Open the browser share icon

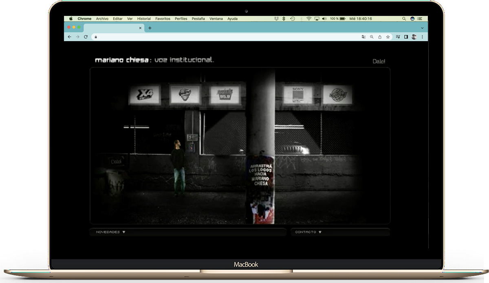pyautogui.click(x=380, y=37)
